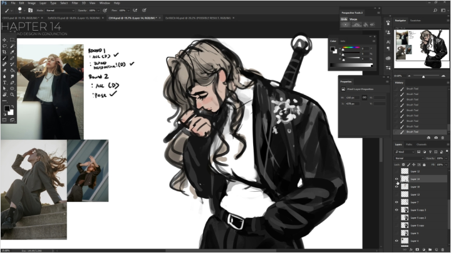Image resolution: width=451 pixels, height=253 pixels.
Task: Hide Layer 10 with its eye icon
Action: pos(397,187)
